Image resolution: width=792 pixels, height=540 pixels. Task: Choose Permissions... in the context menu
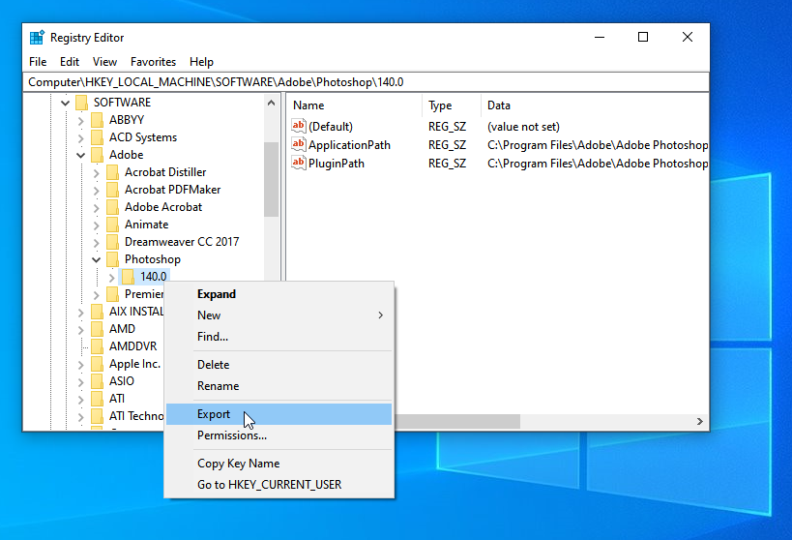coord(232,435)
